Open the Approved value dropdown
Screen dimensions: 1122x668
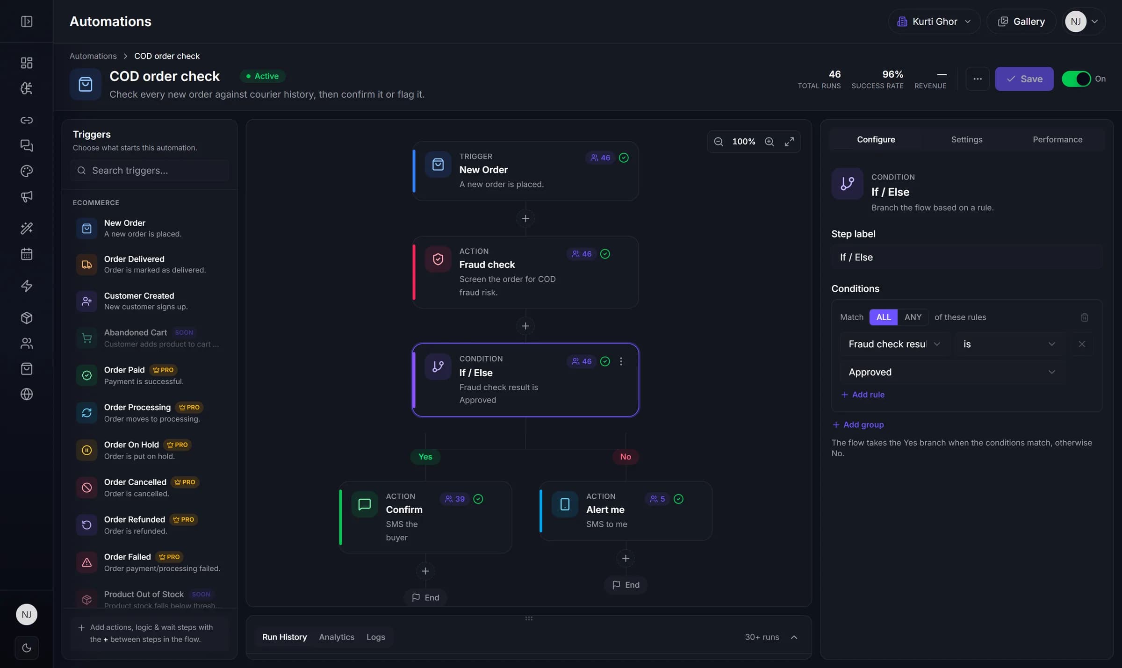click(952, 372)
